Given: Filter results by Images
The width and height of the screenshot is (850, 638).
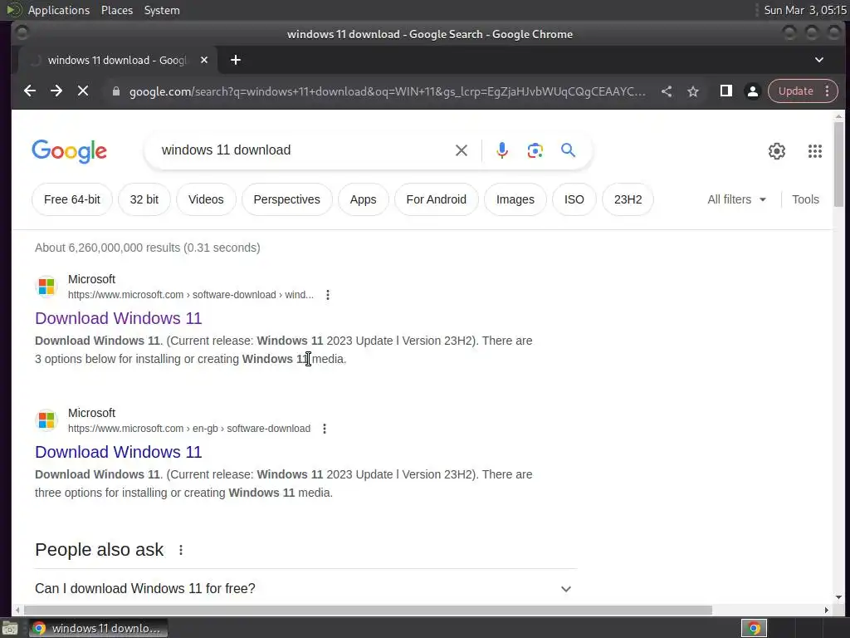Looking at the screenshot, I should click(x=515, y=199).
